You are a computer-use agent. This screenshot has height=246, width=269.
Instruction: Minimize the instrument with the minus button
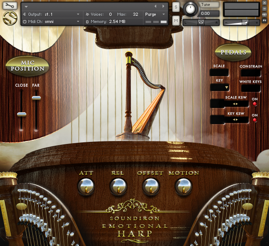265,8
